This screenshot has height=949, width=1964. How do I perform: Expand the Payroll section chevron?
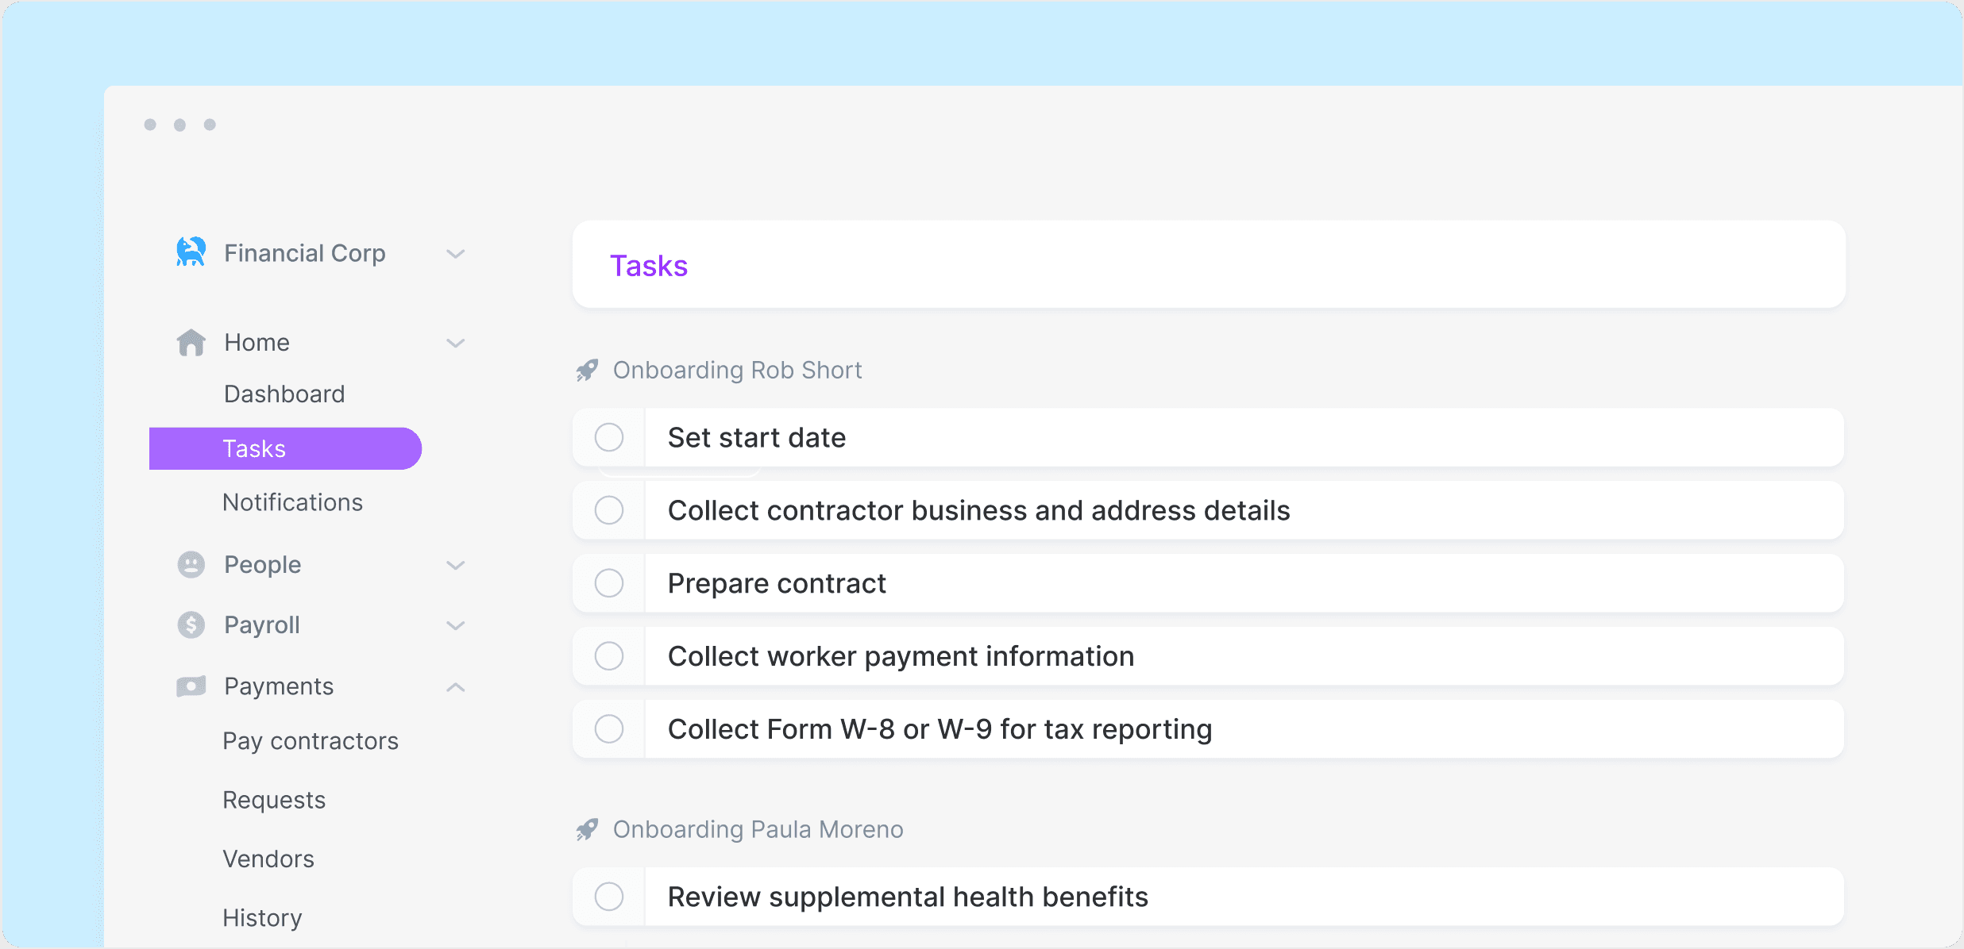pyautogui.click(x=455, y=625)
